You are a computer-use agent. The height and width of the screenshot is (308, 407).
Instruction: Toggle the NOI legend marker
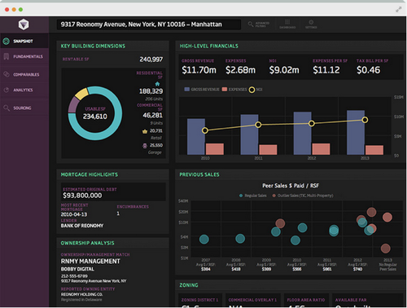coord(252,90)
